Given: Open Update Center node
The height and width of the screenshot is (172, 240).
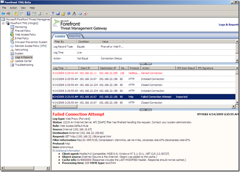Looking at the screenshot, I should 23,61.
